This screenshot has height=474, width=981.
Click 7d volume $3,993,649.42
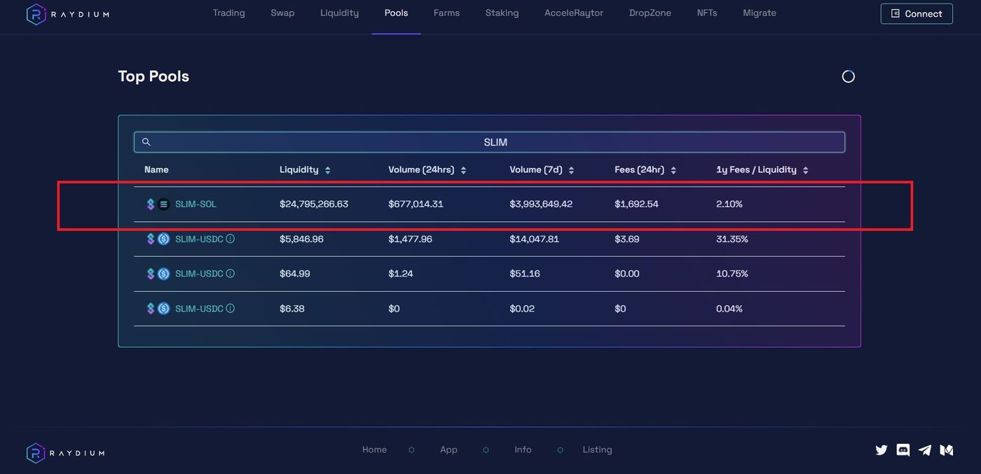coord(541,204)
